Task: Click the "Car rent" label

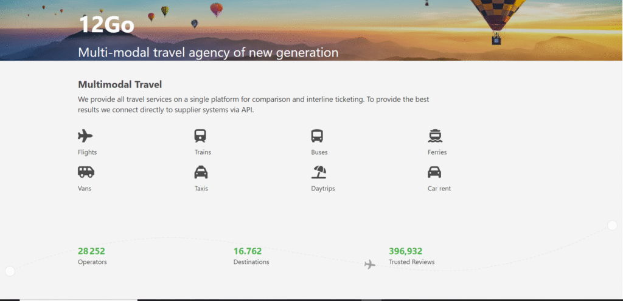Action: [439, 189]
